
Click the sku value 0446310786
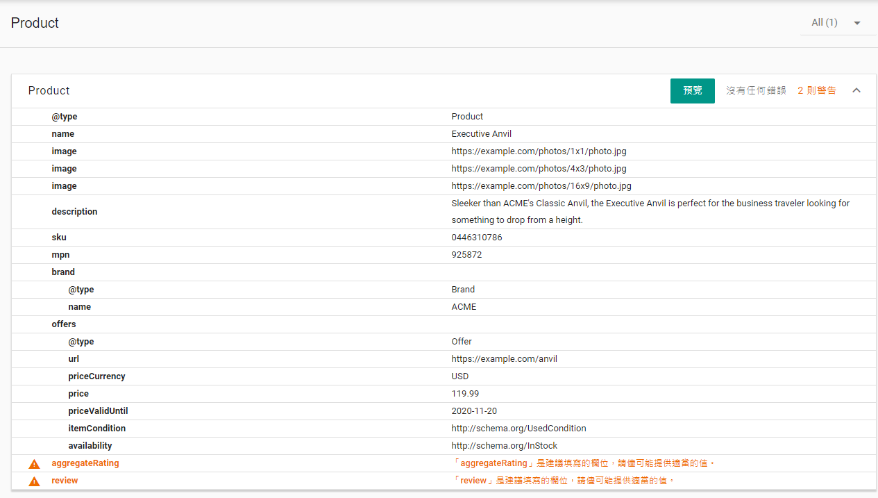coord(476,238)
